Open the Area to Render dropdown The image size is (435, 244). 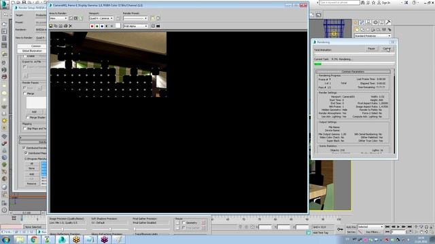pos(58,18)
